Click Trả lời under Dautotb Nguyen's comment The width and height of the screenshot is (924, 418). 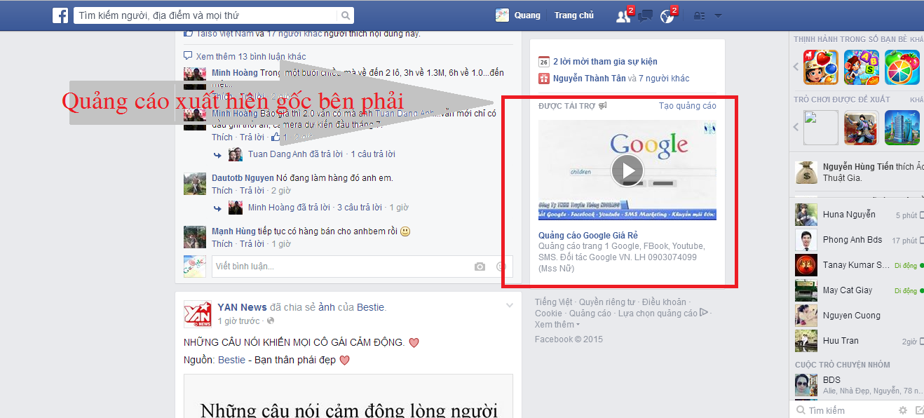[252, 191]
